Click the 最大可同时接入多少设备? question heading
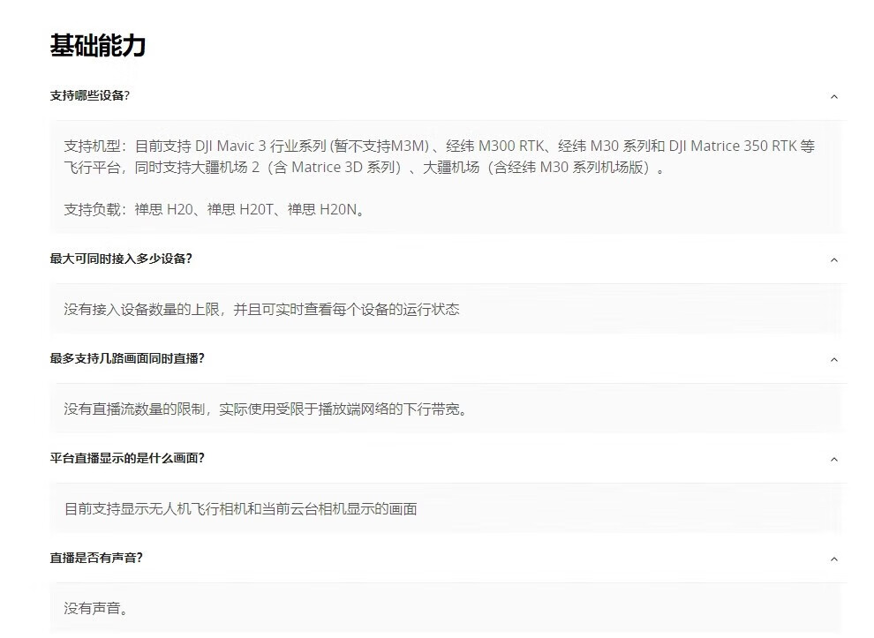 (x=121, y=259)
